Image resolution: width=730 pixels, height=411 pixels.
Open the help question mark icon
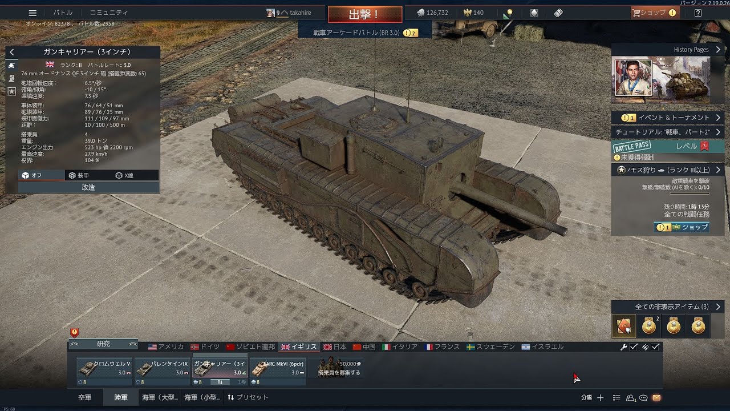698,13
